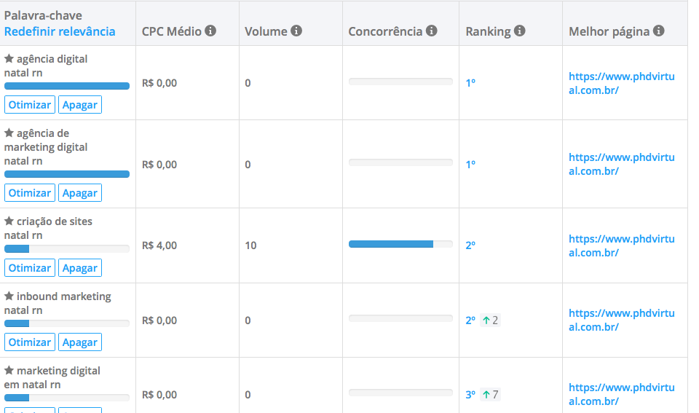The height and width of the screenshot is (413, 699).
Task: Click the star beside criação de sites natal rn
Action: point(9,221)
